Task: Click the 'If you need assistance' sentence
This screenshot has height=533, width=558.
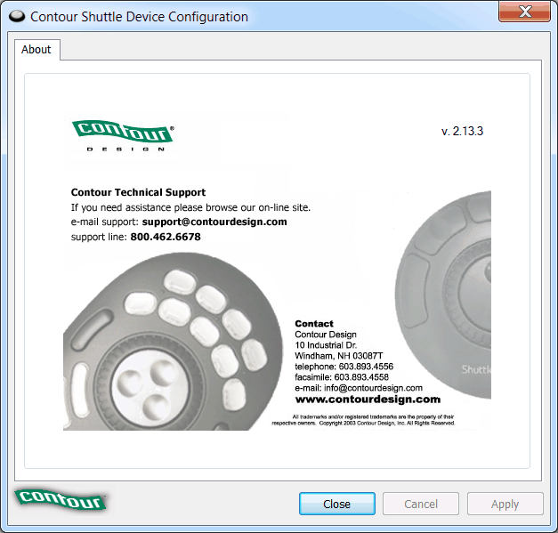Action: click(x=190, y=207)
